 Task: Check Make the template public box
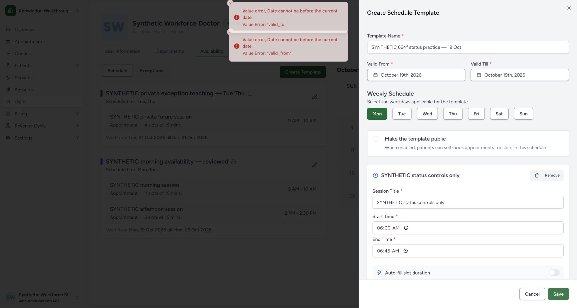click(x=376, y=139)
